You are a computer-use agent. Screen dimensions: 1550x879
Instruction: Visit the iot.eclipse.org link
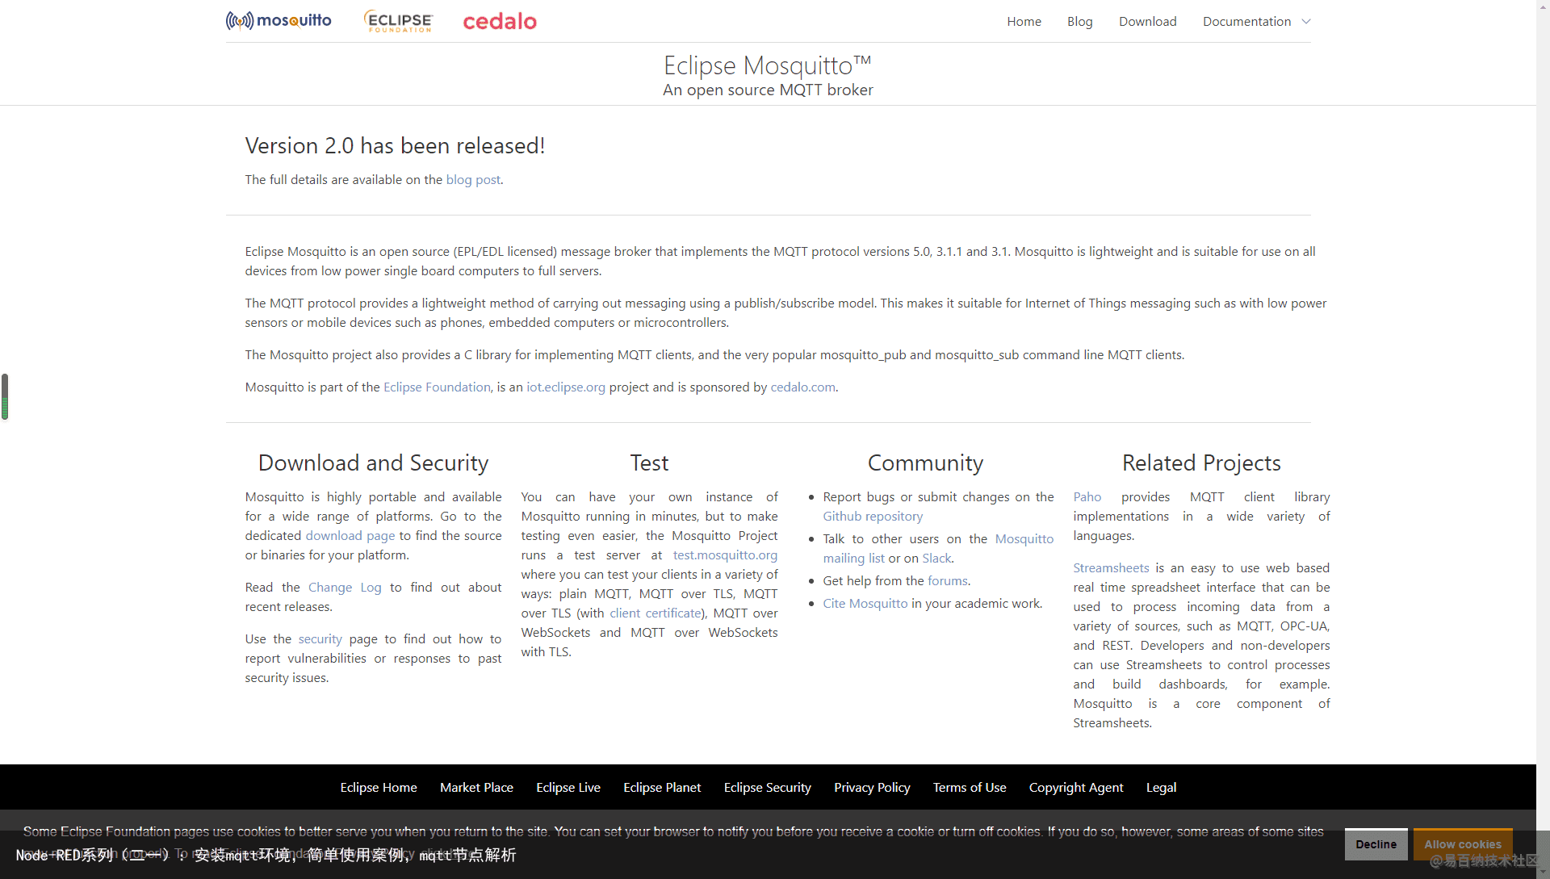(x=566, y=387)
